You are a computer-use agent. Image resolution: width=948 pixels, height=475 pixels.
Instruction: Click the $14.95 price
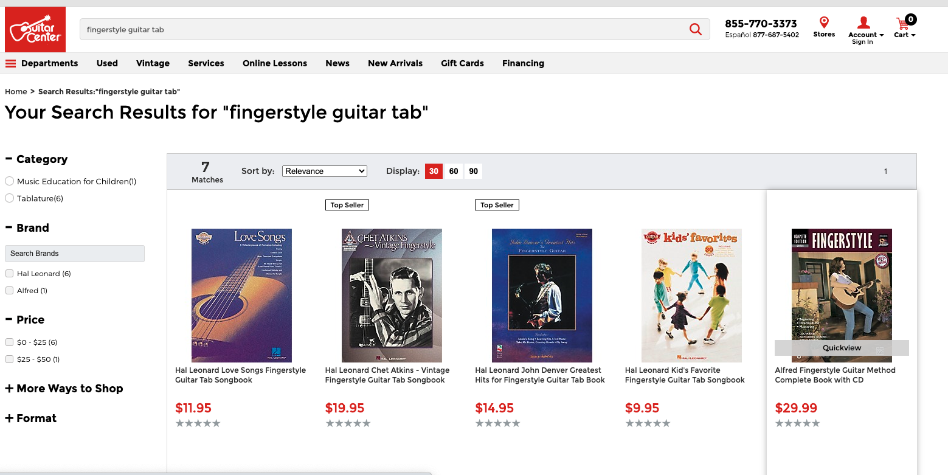pyautogui.click(x=494, y=408)
